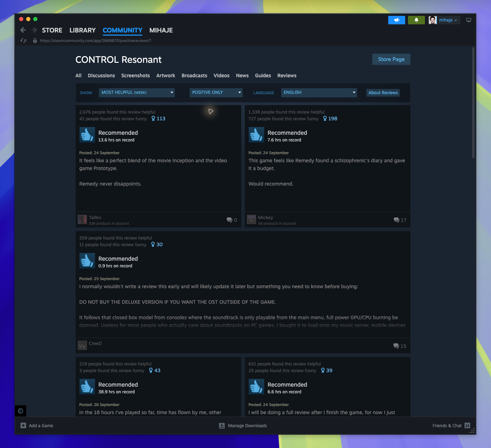Open the 15 comments on CreeD's review
Screen dimensions: 491x448
point(400,346)
